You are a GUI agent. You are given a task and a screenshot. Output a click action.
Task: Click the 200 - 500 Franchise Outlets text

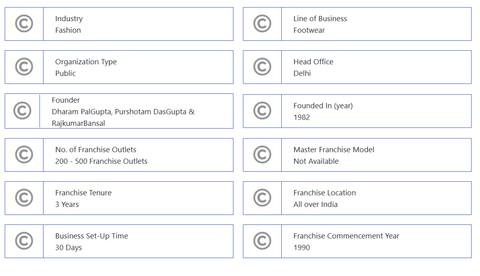pos(101,161)
